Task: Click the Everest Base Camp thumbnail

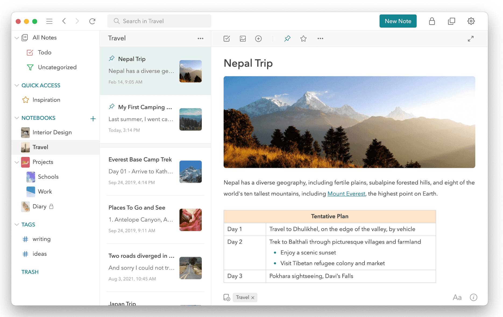Action: click(190, 172)
